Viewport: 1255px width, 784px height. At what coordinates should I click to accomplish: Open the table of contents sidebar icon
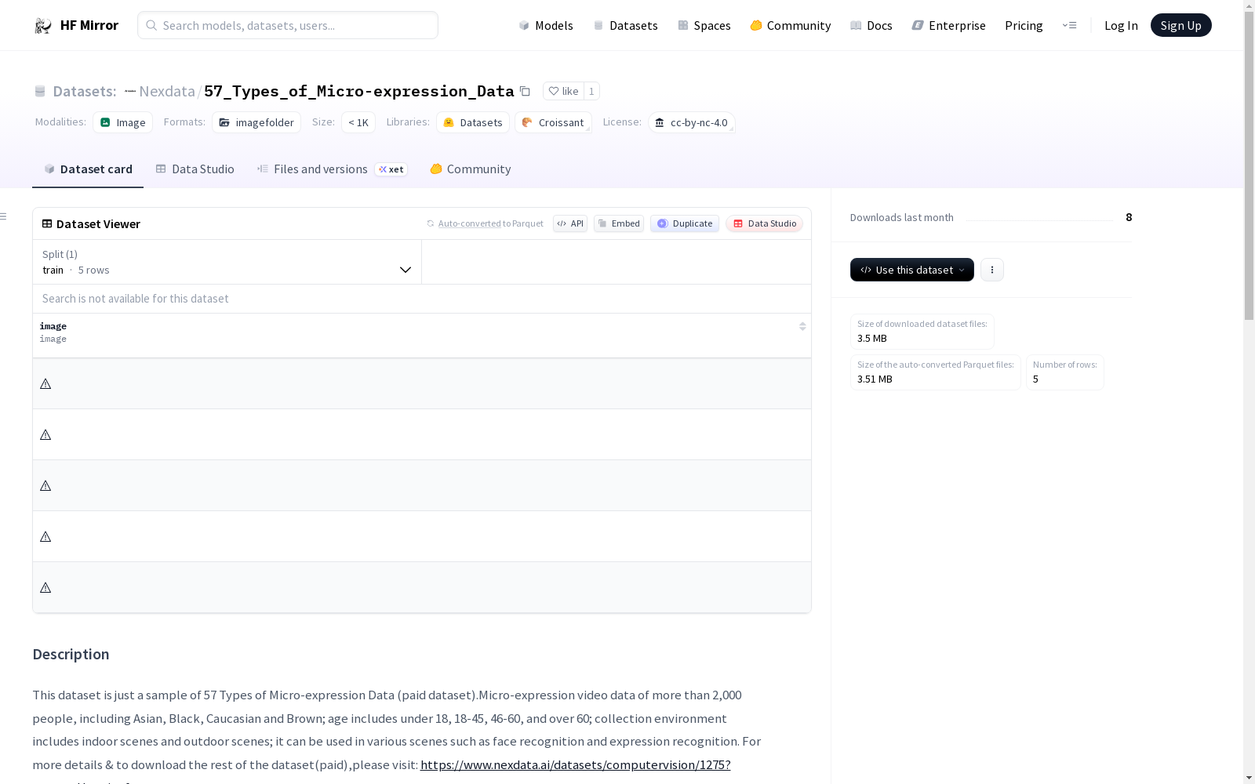click(x=4, y=216)
